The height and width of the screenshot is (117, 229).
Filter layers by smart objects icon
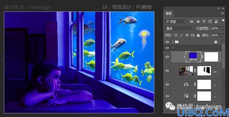[216, 21]
